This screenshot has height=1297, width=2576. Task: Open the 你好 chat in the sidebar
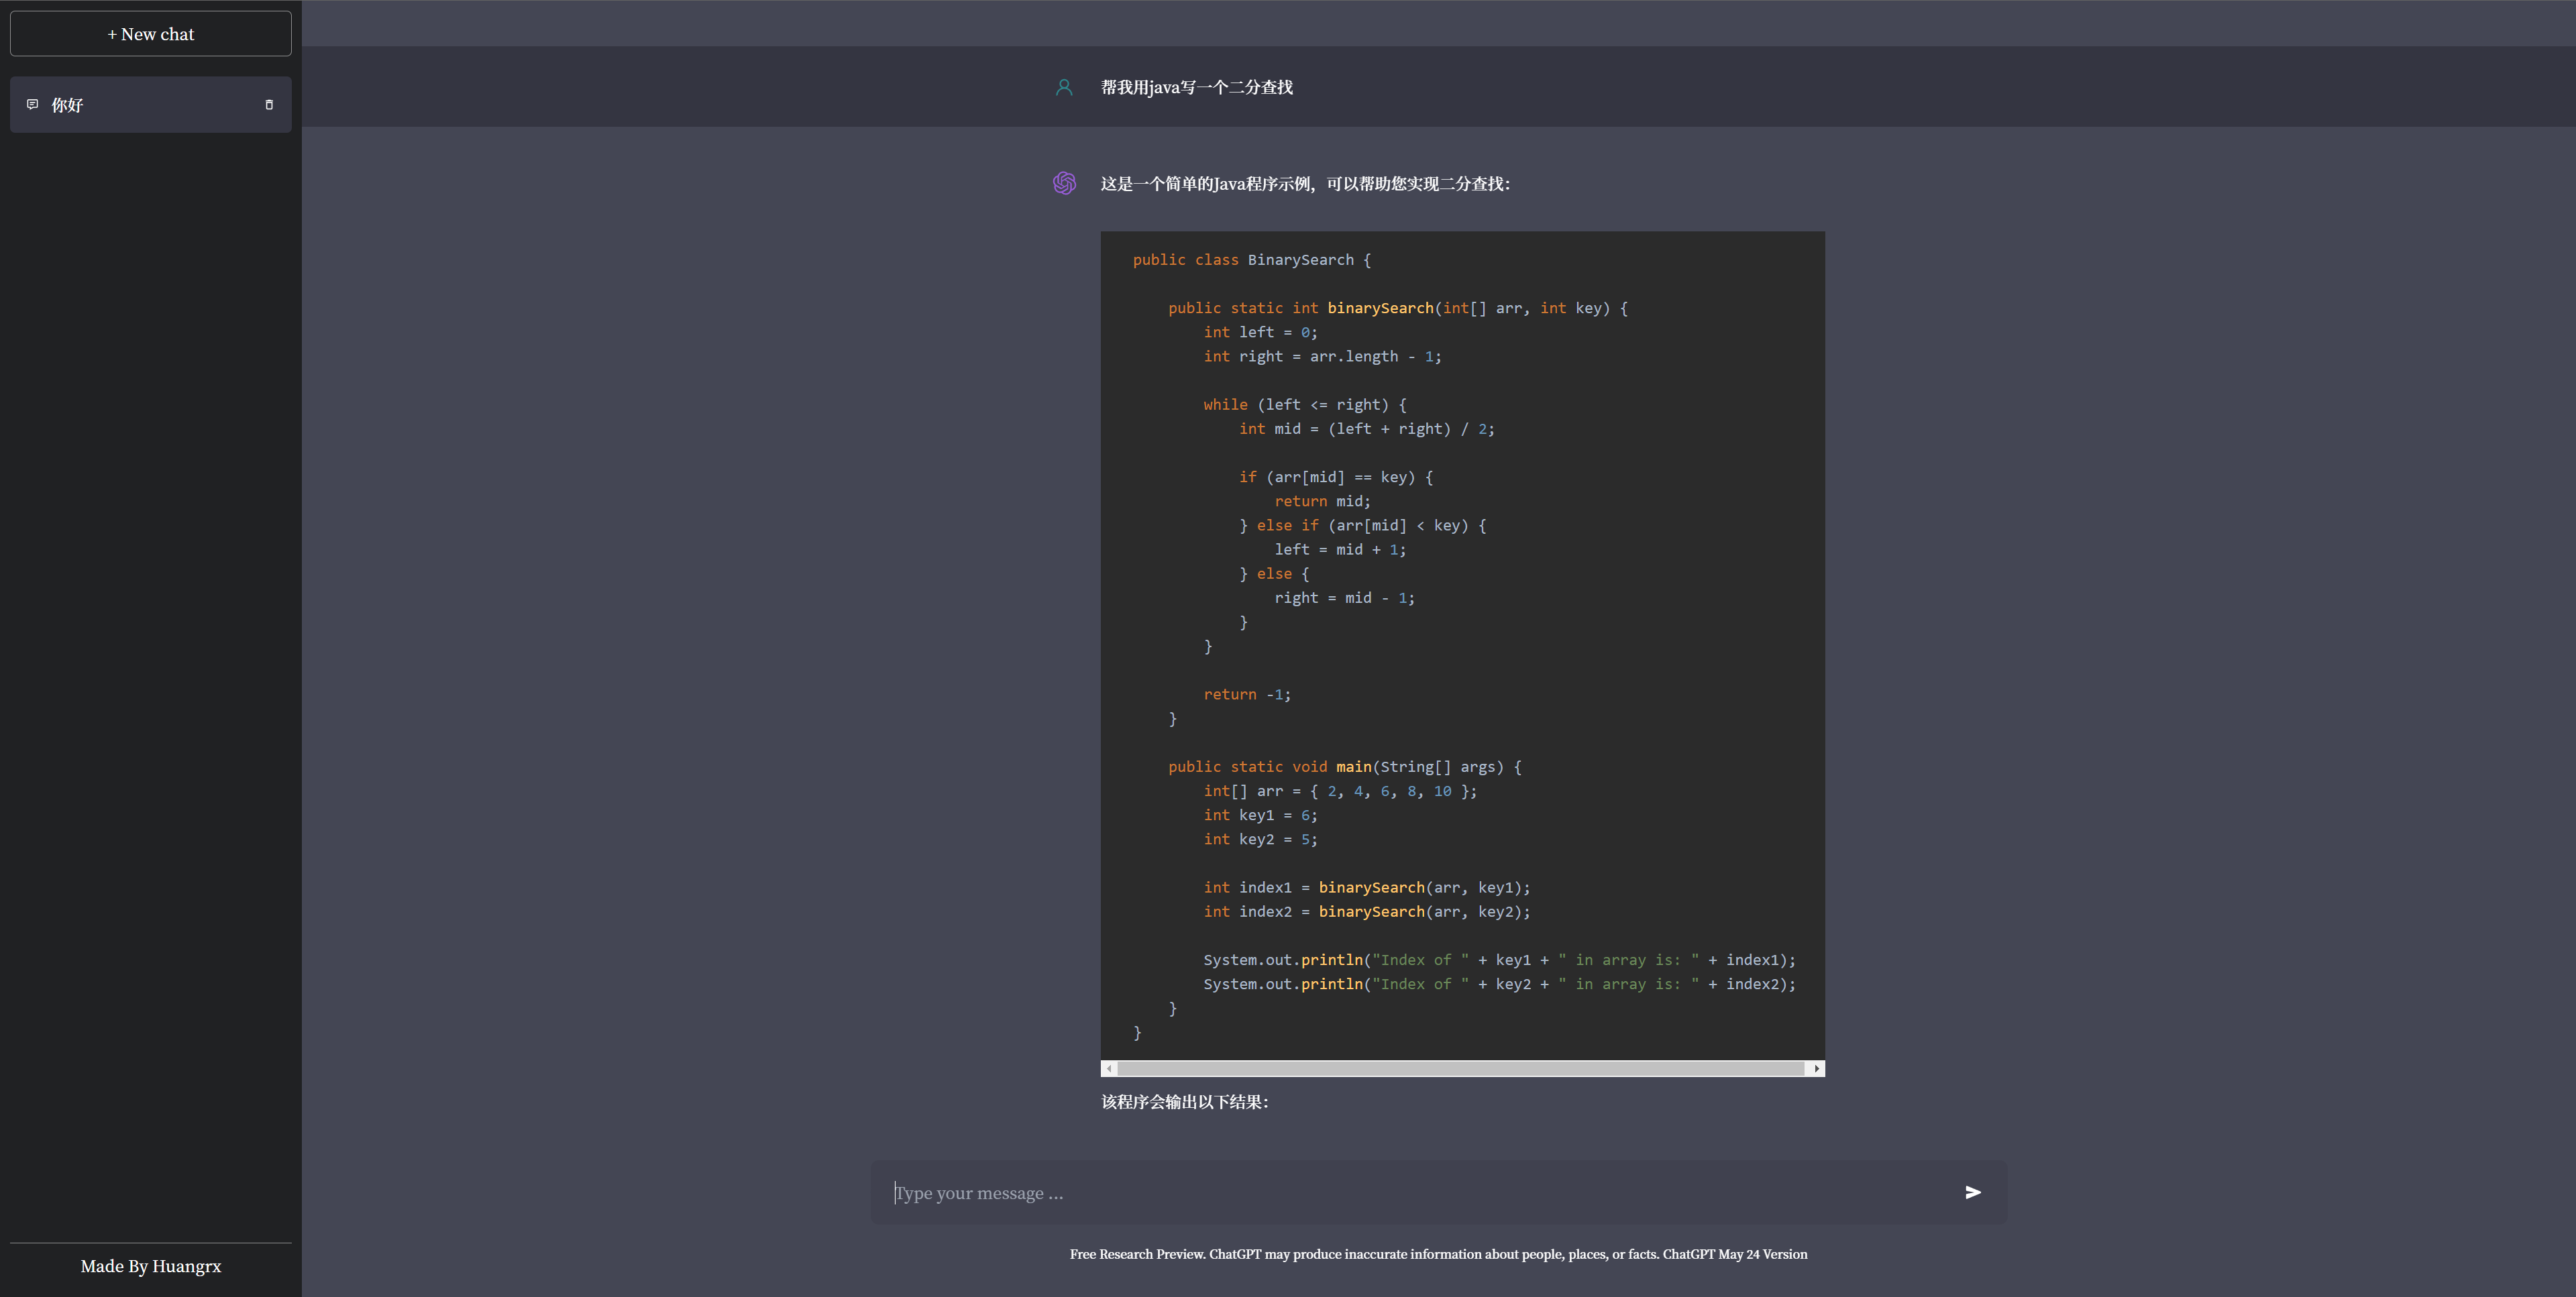(x=150, y=105)
